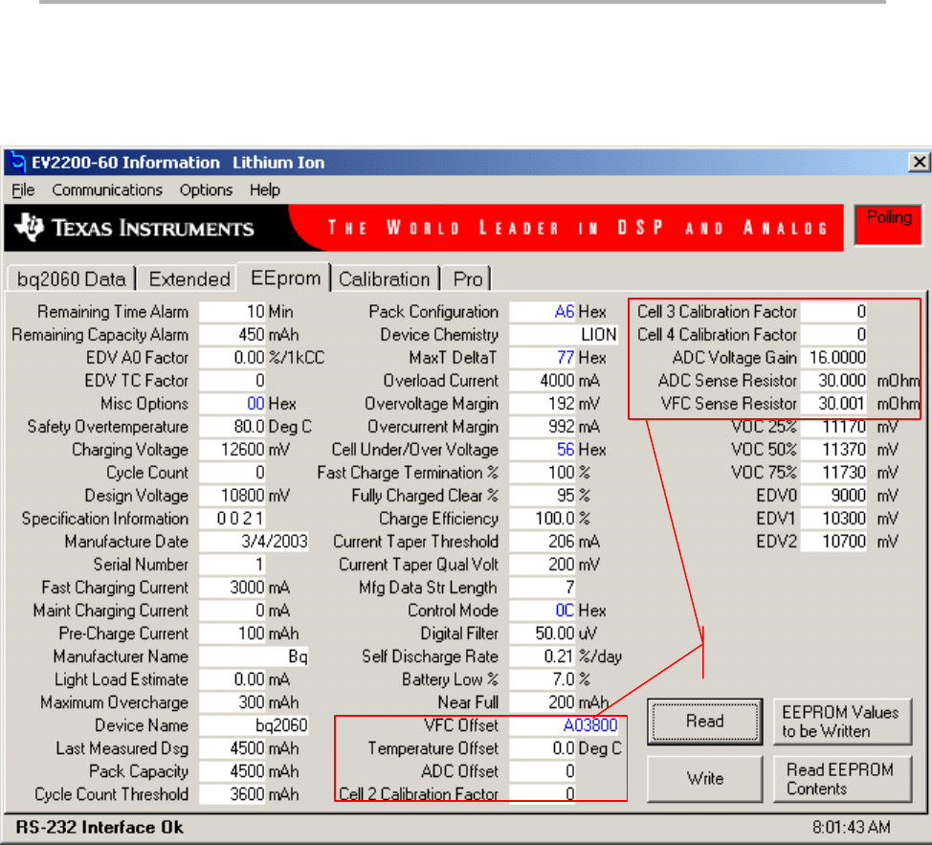The image size is (932, 845).
Task: Open the Options menu
Action: [206, 189]
